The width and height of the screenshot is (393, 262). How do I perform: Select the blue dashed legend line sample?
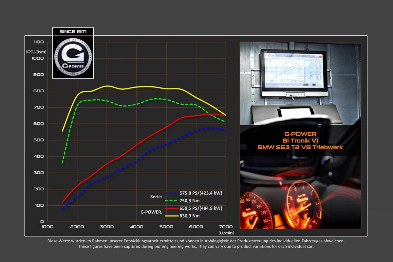173,193
